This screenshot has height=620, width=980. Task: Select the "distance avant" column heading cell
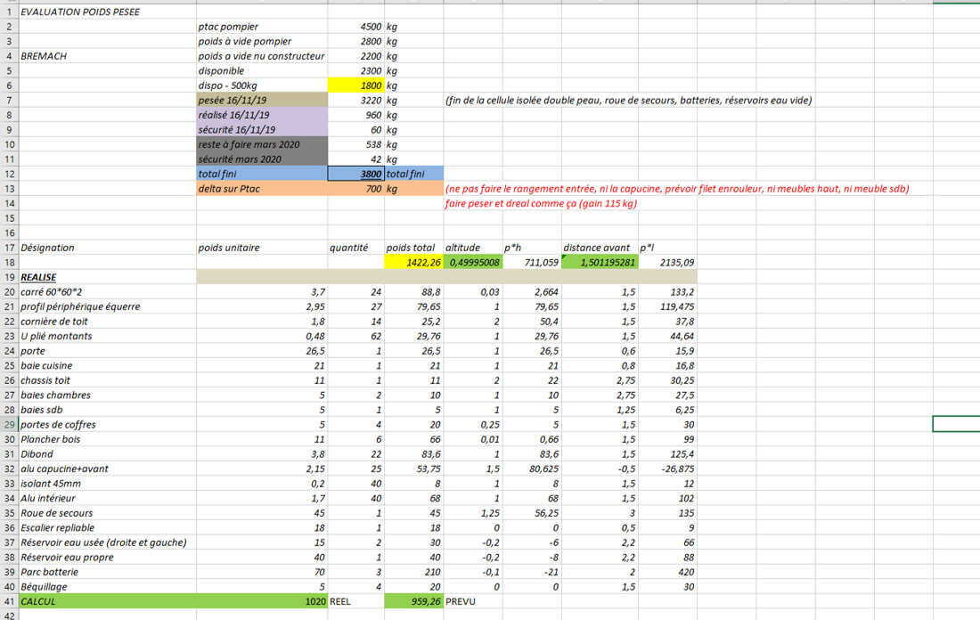[x=597, y=248]
